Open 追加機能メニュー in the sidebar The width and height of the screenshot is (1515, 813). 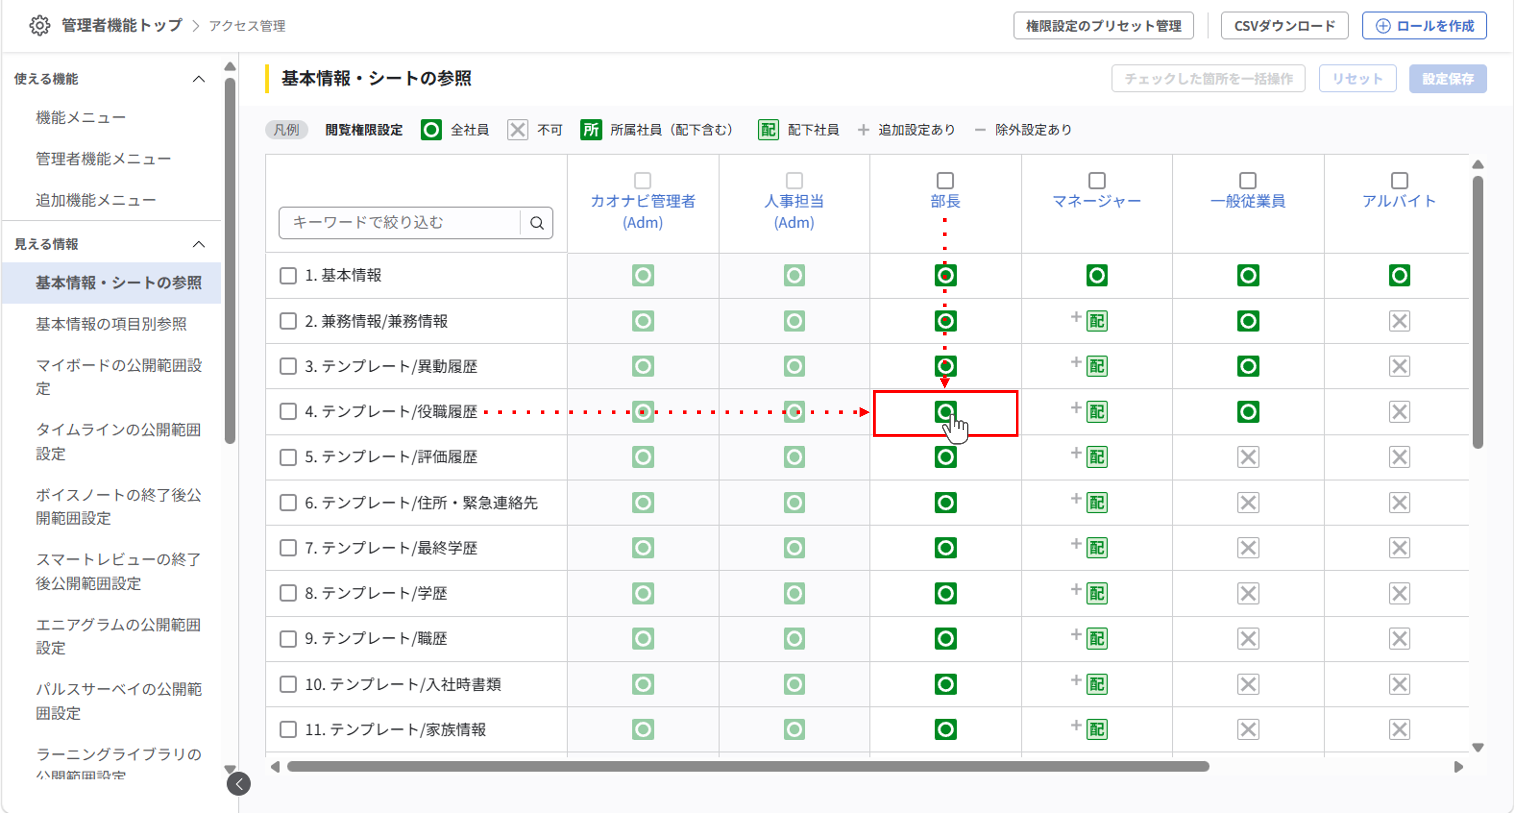[x=95, y=200]
